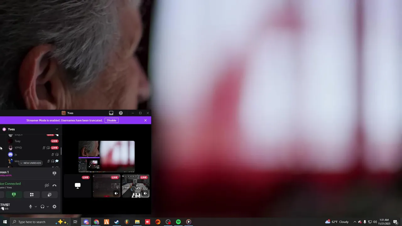Open the clock showing 1:31 AM
This screenshot has width=402, height=226.
click(x=384, y=222)
